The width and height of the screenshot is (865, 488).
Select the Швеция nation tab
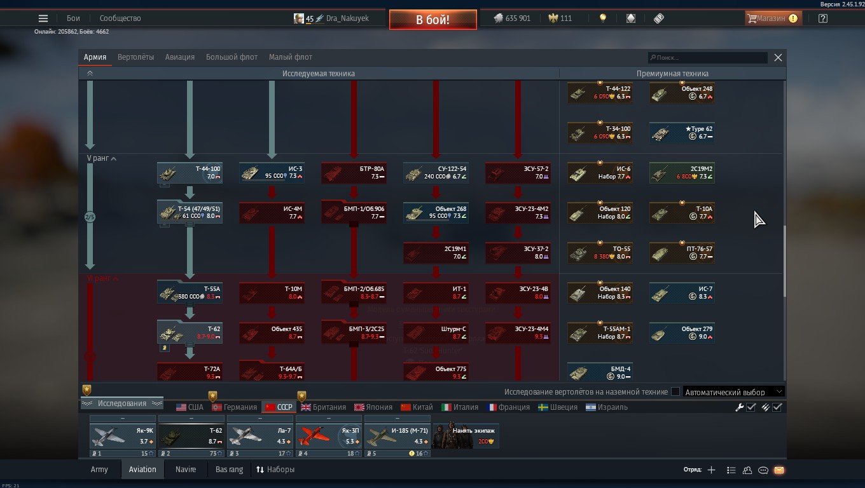click(558, 407)
